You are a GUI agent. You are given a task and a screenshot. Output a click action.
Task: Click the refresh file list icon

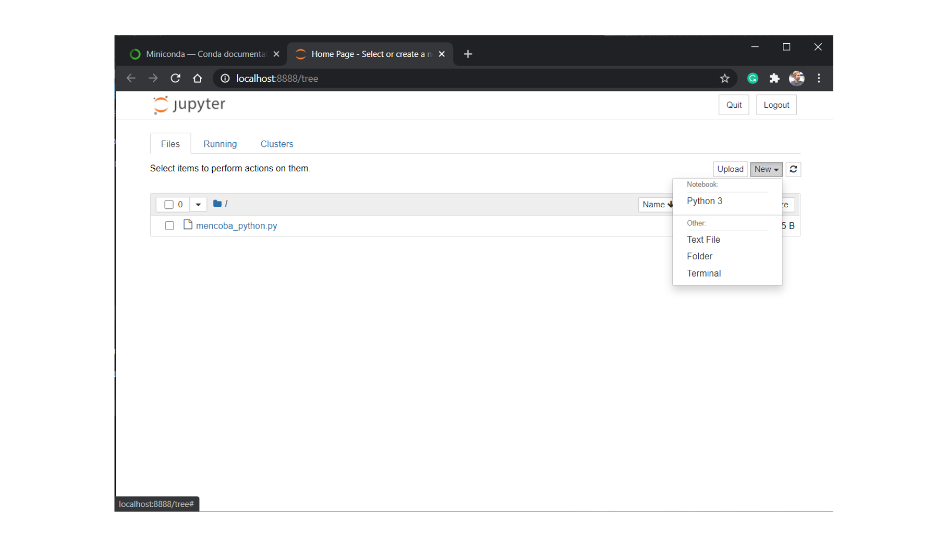793,169
